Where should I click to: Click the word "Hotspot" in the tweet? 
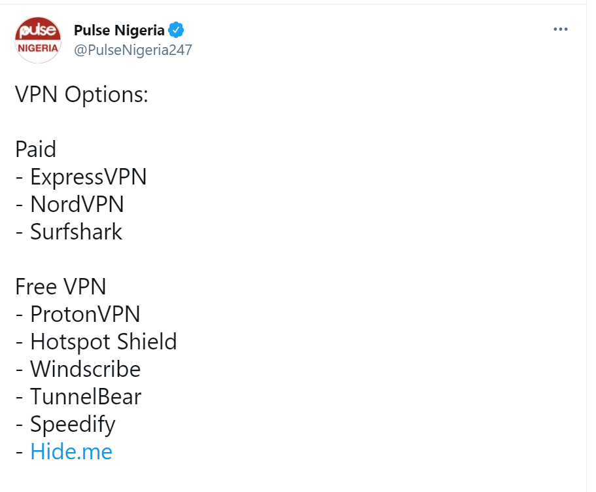(71, 342)
